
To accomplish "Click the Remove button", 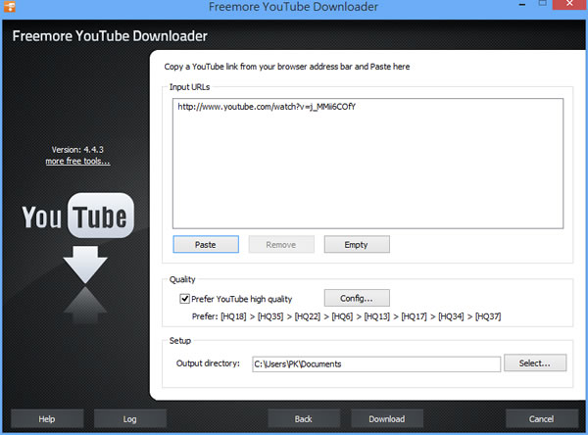I will tap(281, 245).
